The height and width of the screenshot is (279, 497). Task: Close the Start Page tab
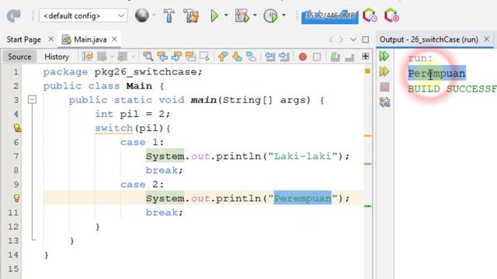coord(50,39)
